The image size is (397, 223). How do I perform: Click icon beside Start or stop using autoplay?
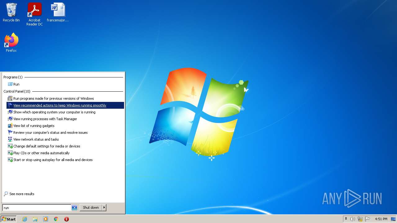10,160
